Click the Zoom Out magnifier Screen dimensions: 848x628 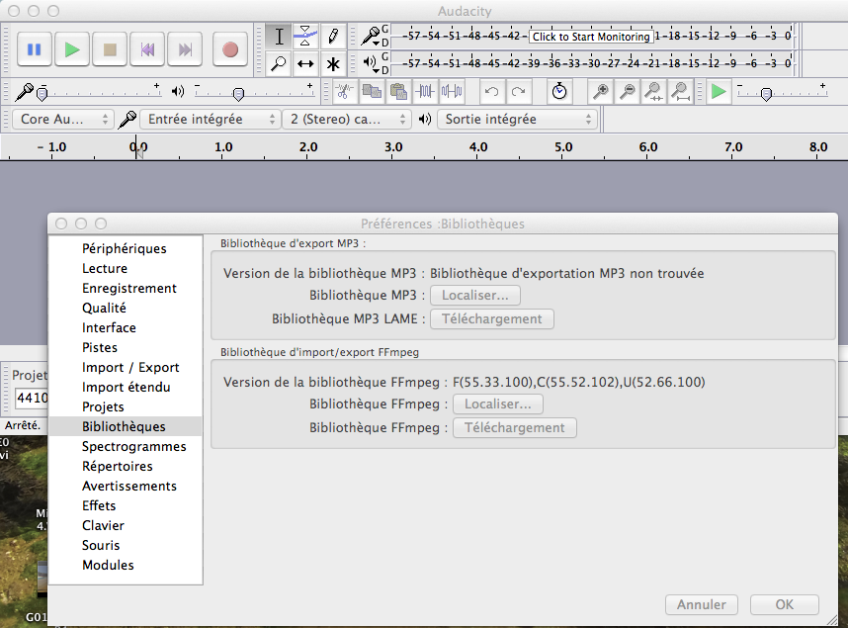pos(628,92)
